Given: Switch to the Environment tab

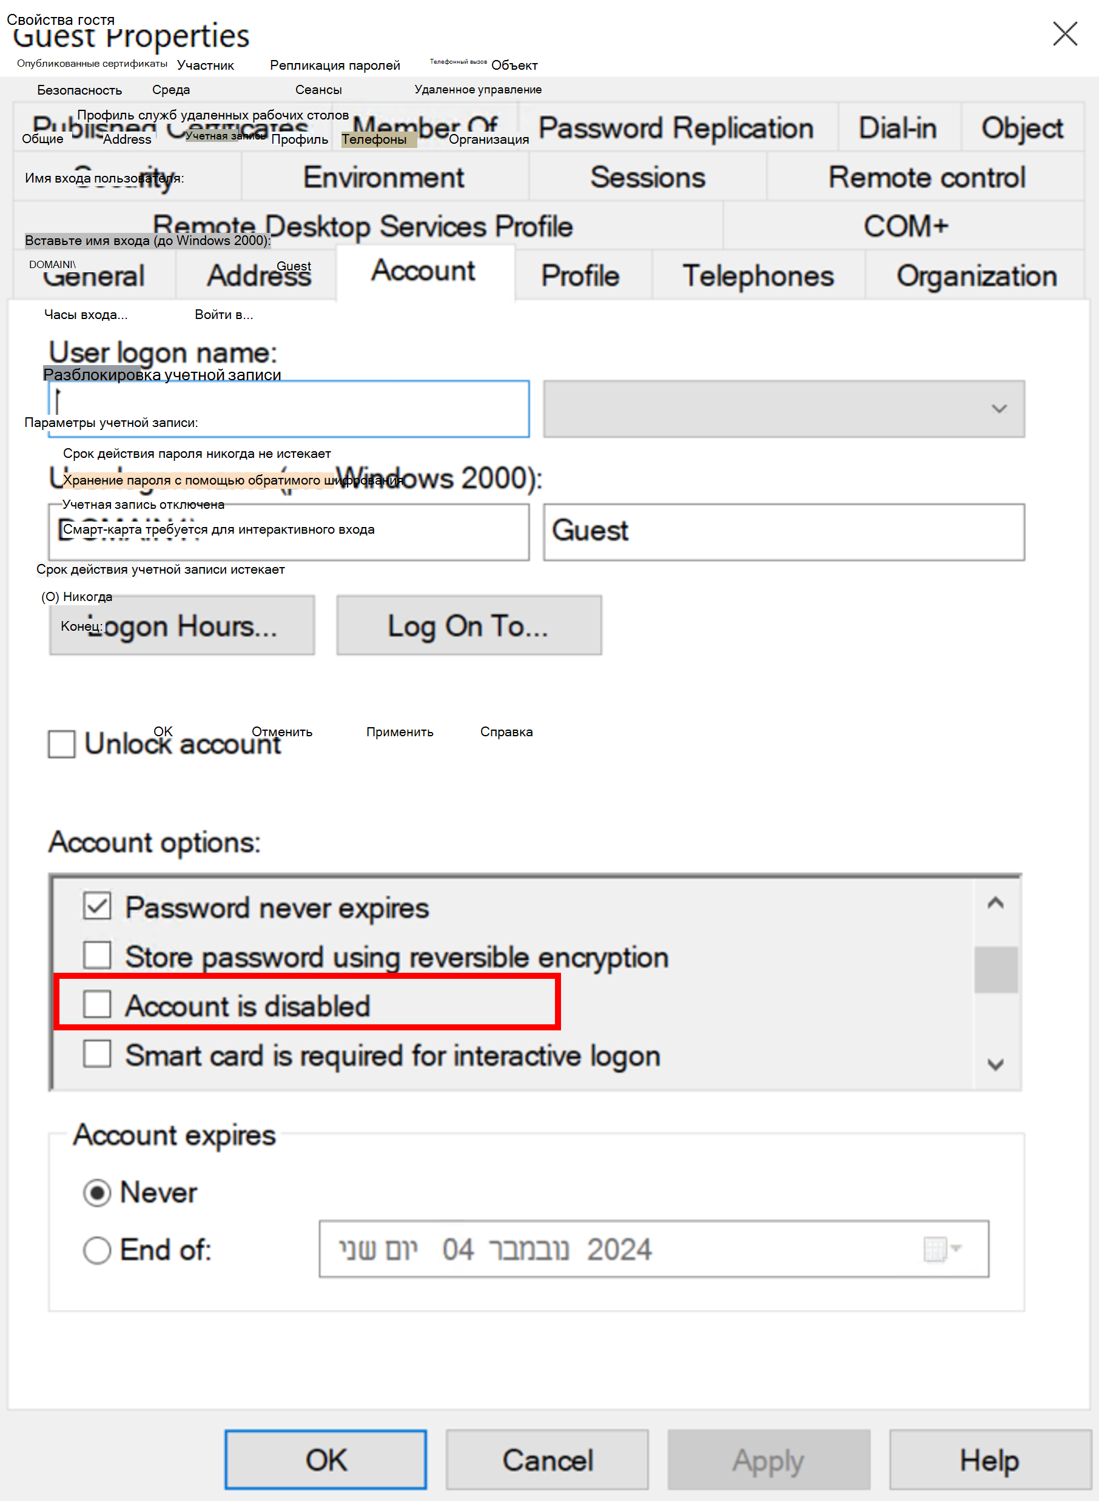Looking at the screenshot, I should pyautogui.click(x=384, y=178).
